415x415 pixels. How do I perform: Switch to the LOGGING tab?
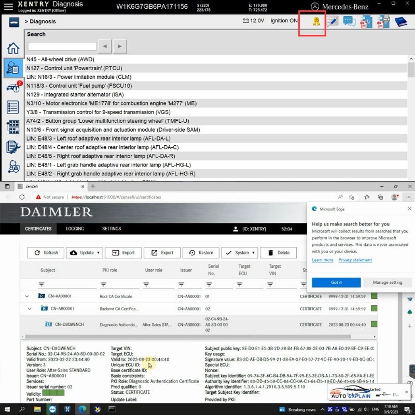point(75,229)
